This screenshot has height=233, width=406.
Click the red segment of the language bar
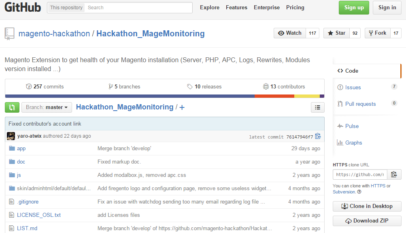point(274,96)
